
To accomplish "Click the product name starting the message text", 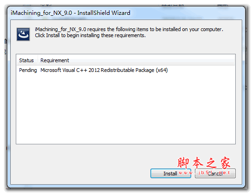I will [60, 29].
